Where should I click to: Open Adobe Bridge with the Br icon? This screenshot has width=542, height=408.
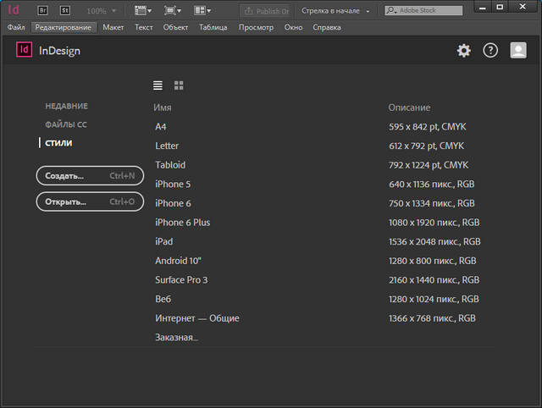point(42,11)
